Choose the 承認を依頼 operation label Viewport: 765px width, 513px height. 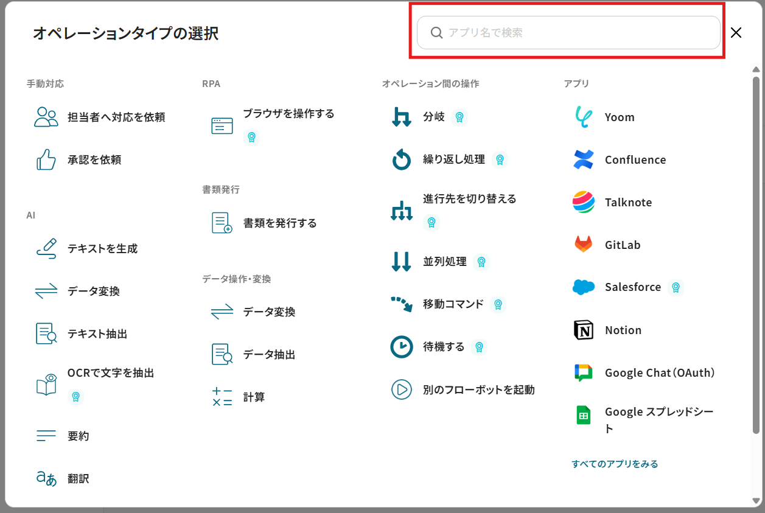(x=94, y=159)
